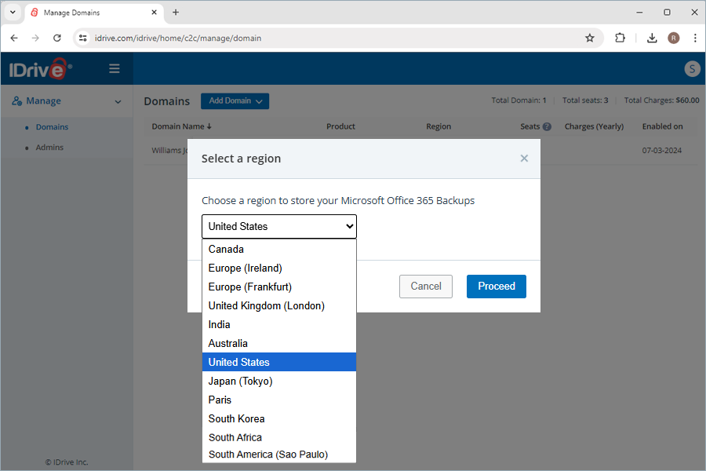Click the Charges (Yearly) column header
The image size is (706, 471).
coord(594,126)
